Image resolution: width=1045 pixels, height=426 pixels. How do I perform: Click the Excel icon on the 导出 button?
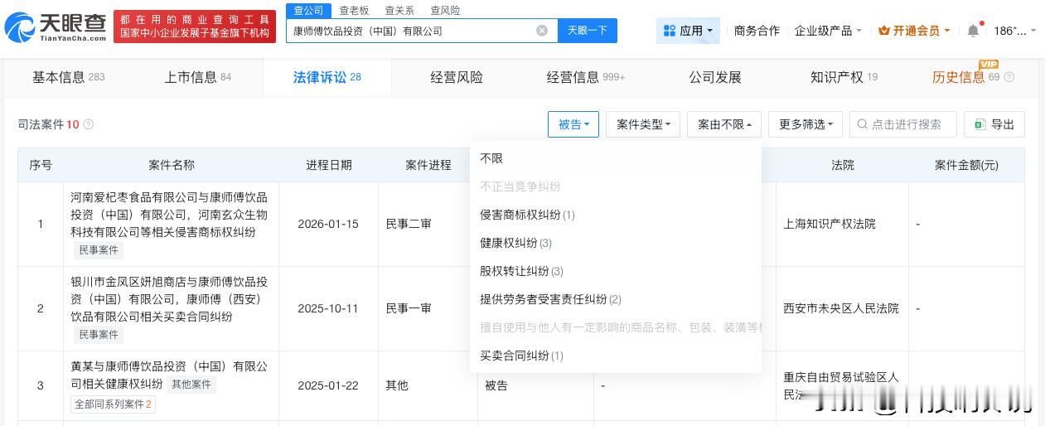tap(980, 124)
